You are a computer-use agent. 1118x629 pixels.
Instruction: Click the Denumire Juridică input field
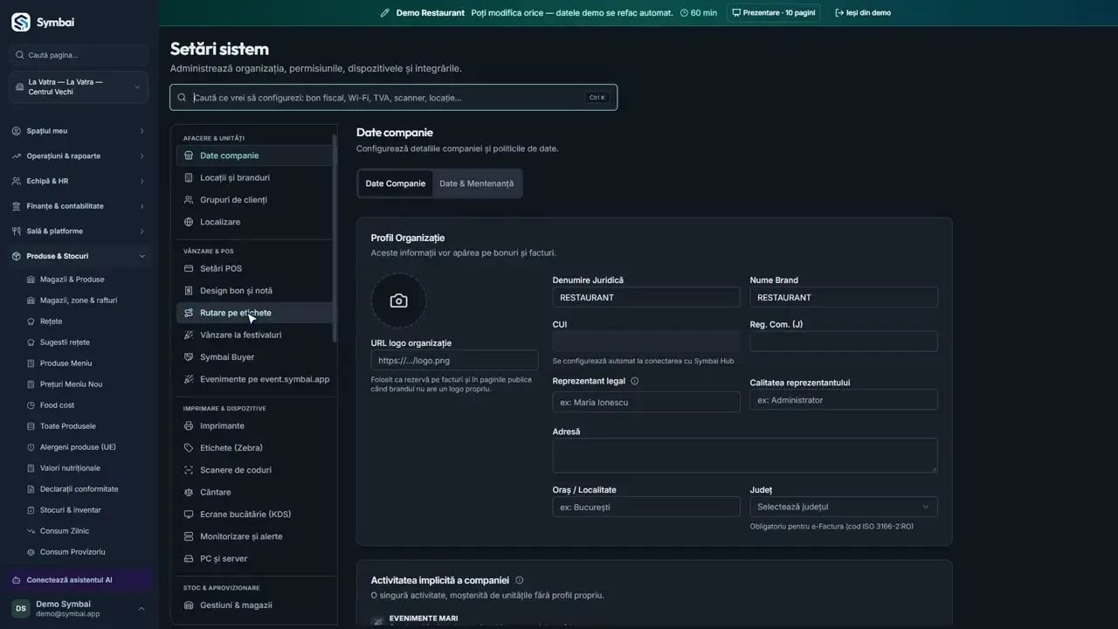(x=646, y=297)
